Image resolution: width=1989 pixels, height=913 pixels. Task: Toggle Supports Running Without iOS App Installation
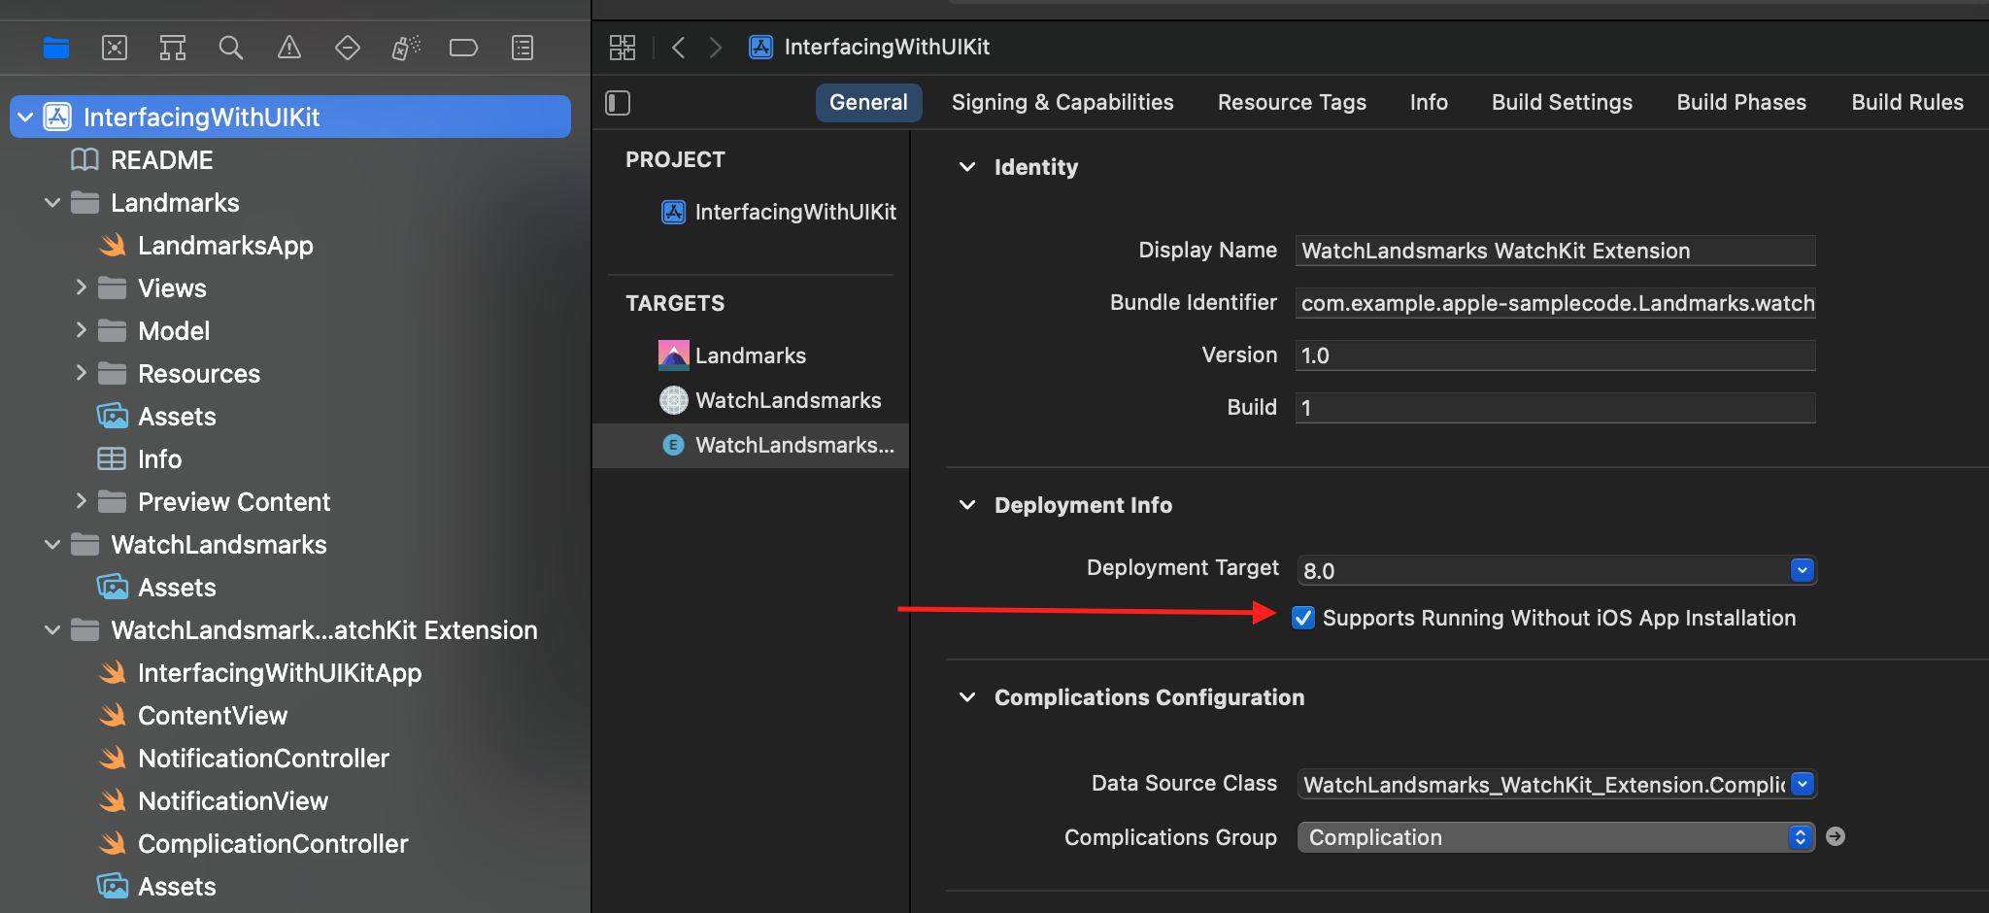pos(1303,618)
